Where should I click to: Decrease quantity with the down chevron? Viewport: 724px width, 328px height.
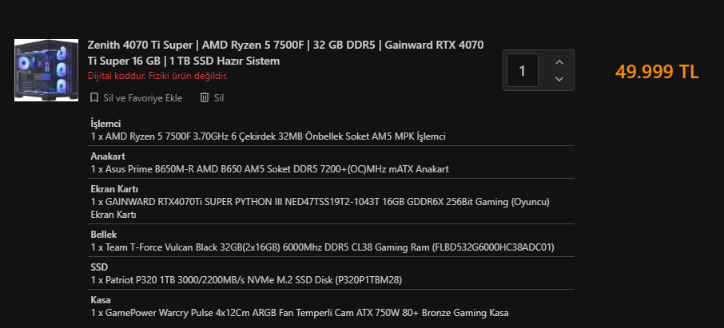(559, 79)
